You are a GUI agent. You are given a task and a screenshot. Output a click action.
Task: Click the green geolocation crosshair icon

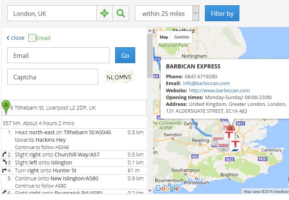[104, 13]
